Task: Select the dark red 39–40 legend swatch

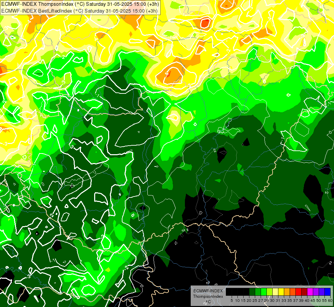Action: [304, 292]
